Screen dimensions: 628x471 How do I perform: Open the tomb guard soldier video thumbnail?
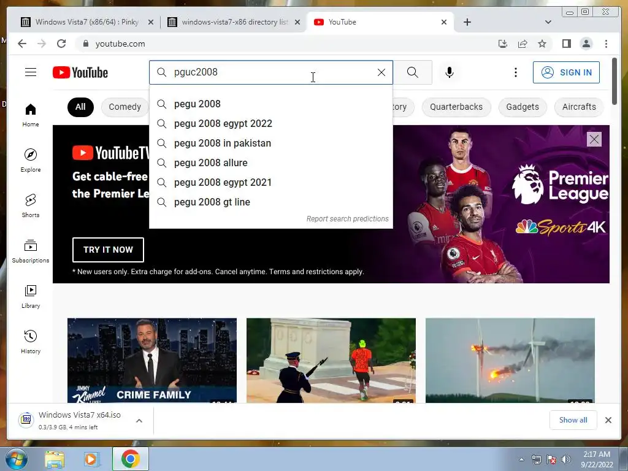coord(331,360)
